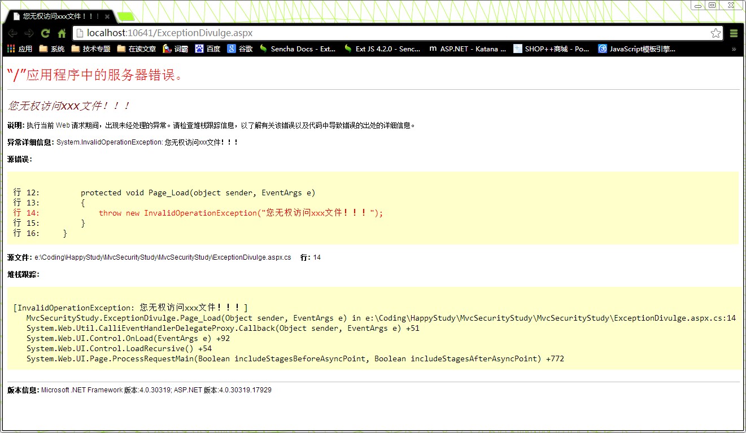Image resolution: width=746 pixels, height=433 pixels.
Task: Open the 谷歌 bookmark
Action: click(x=239, y=49)
